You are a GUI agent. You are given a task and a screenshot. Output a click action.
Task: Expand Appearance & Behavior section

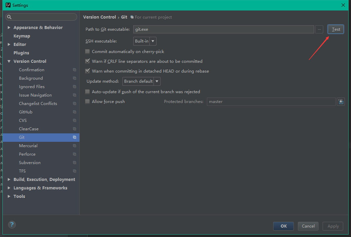point(9,27)
